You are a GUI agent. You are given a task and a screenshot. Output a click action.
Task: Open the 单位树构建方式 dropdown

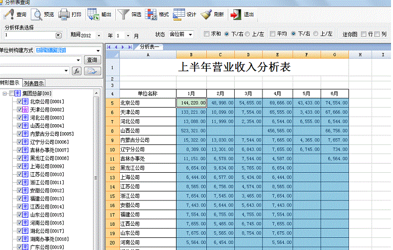(x=98, y=51)
